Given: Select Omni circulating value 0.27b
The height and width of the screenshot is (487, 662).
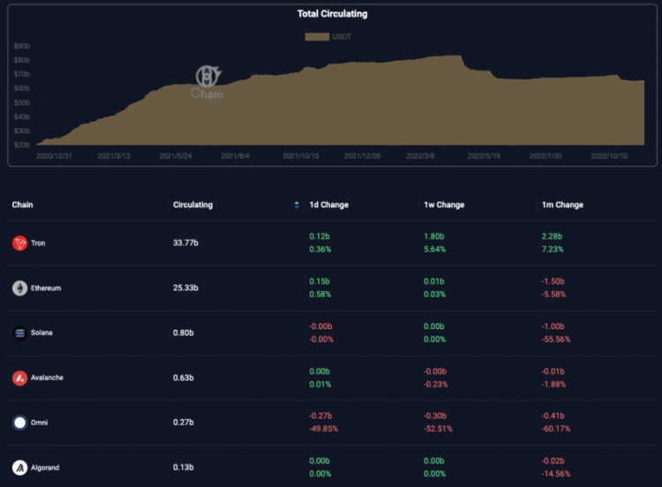Looking at the screenshot, I should 184,422.
